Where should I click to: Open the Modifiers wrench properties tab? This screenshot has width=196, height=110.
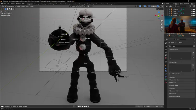tap(166, 68)
